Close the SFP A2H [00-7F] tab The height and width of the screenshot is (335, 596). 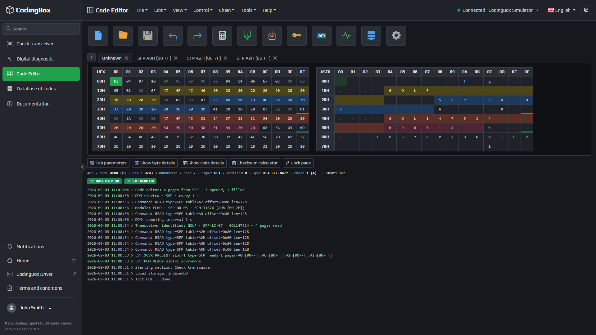point(225,58)
